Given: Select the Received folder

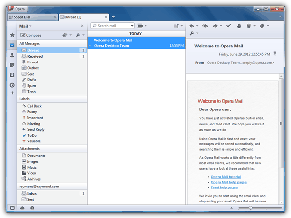Looking at the screenshot, I should pos(52,56).
